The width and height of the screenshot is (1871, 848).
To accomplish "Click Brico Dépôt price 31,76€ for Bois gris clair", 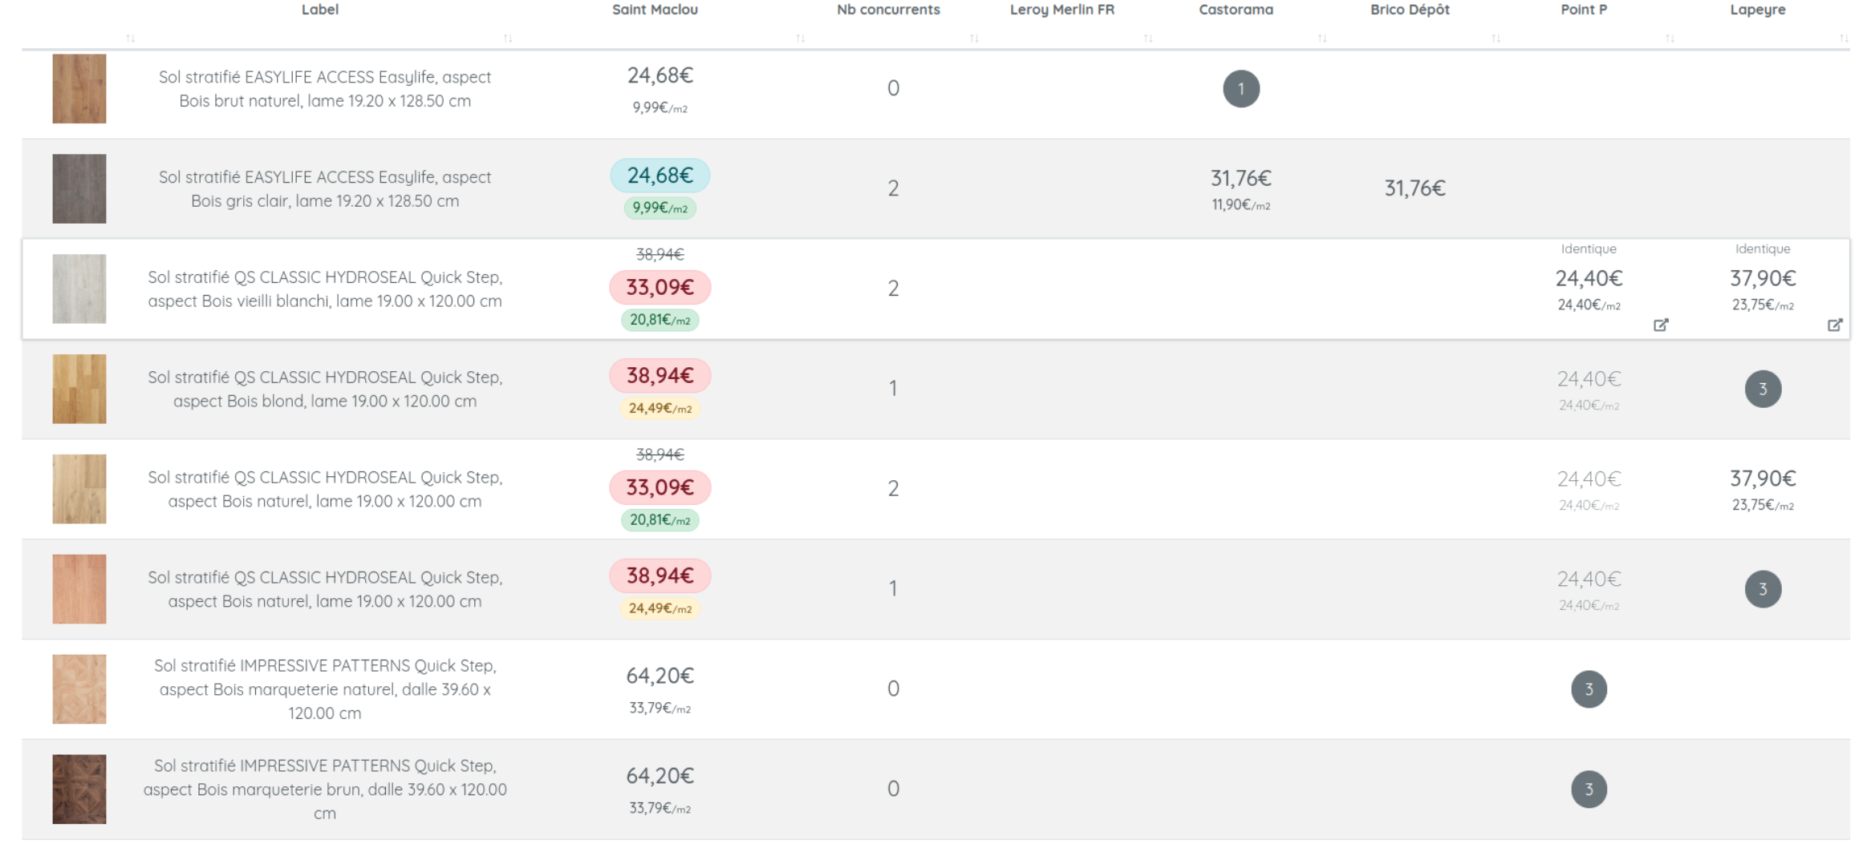I will (x=1415, y=188).
